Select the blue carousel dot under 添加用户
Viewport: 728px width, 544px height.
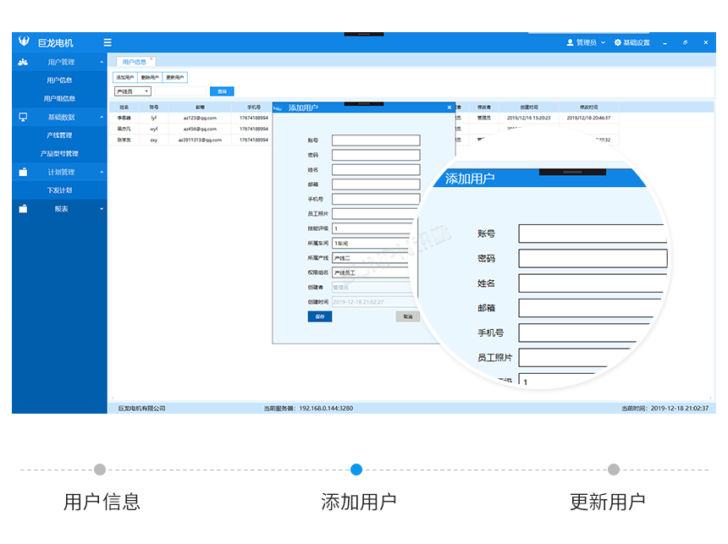tap(356, 470)
